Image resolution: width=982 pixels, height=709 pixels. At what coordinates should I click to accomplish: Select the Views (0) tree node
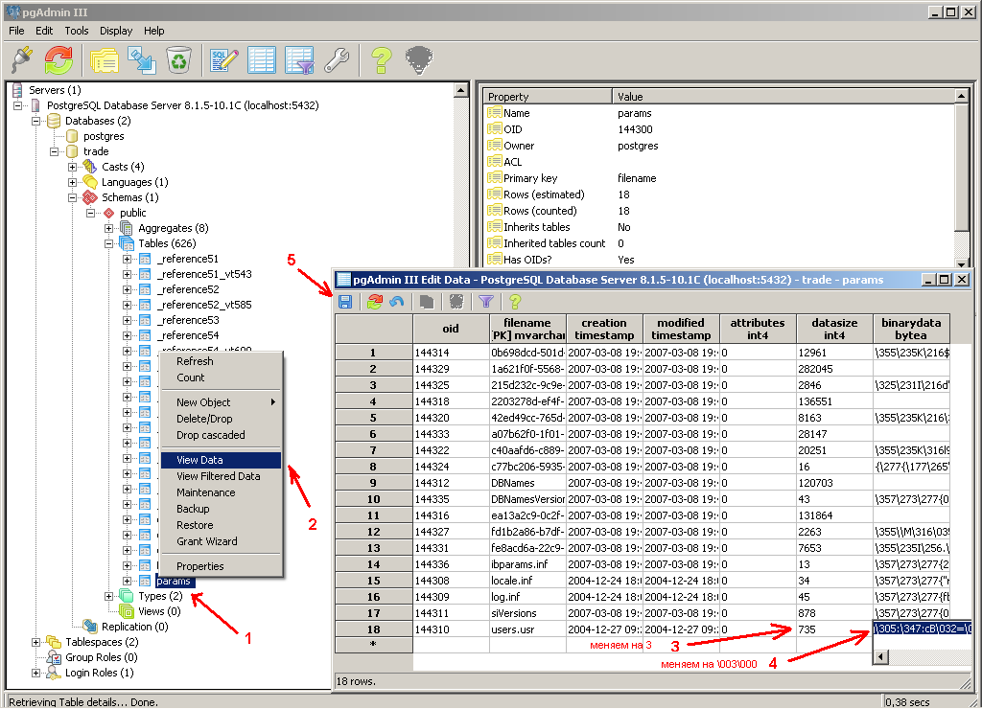tap(160, 611)
